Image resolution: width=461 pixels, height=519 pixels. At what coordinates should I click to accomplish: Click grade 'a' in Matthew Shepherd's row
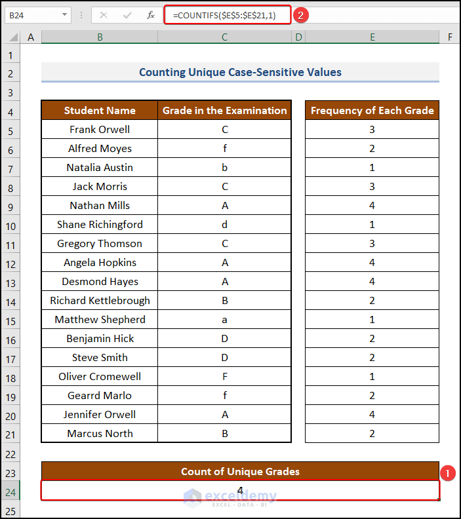(x=224, y=319)
